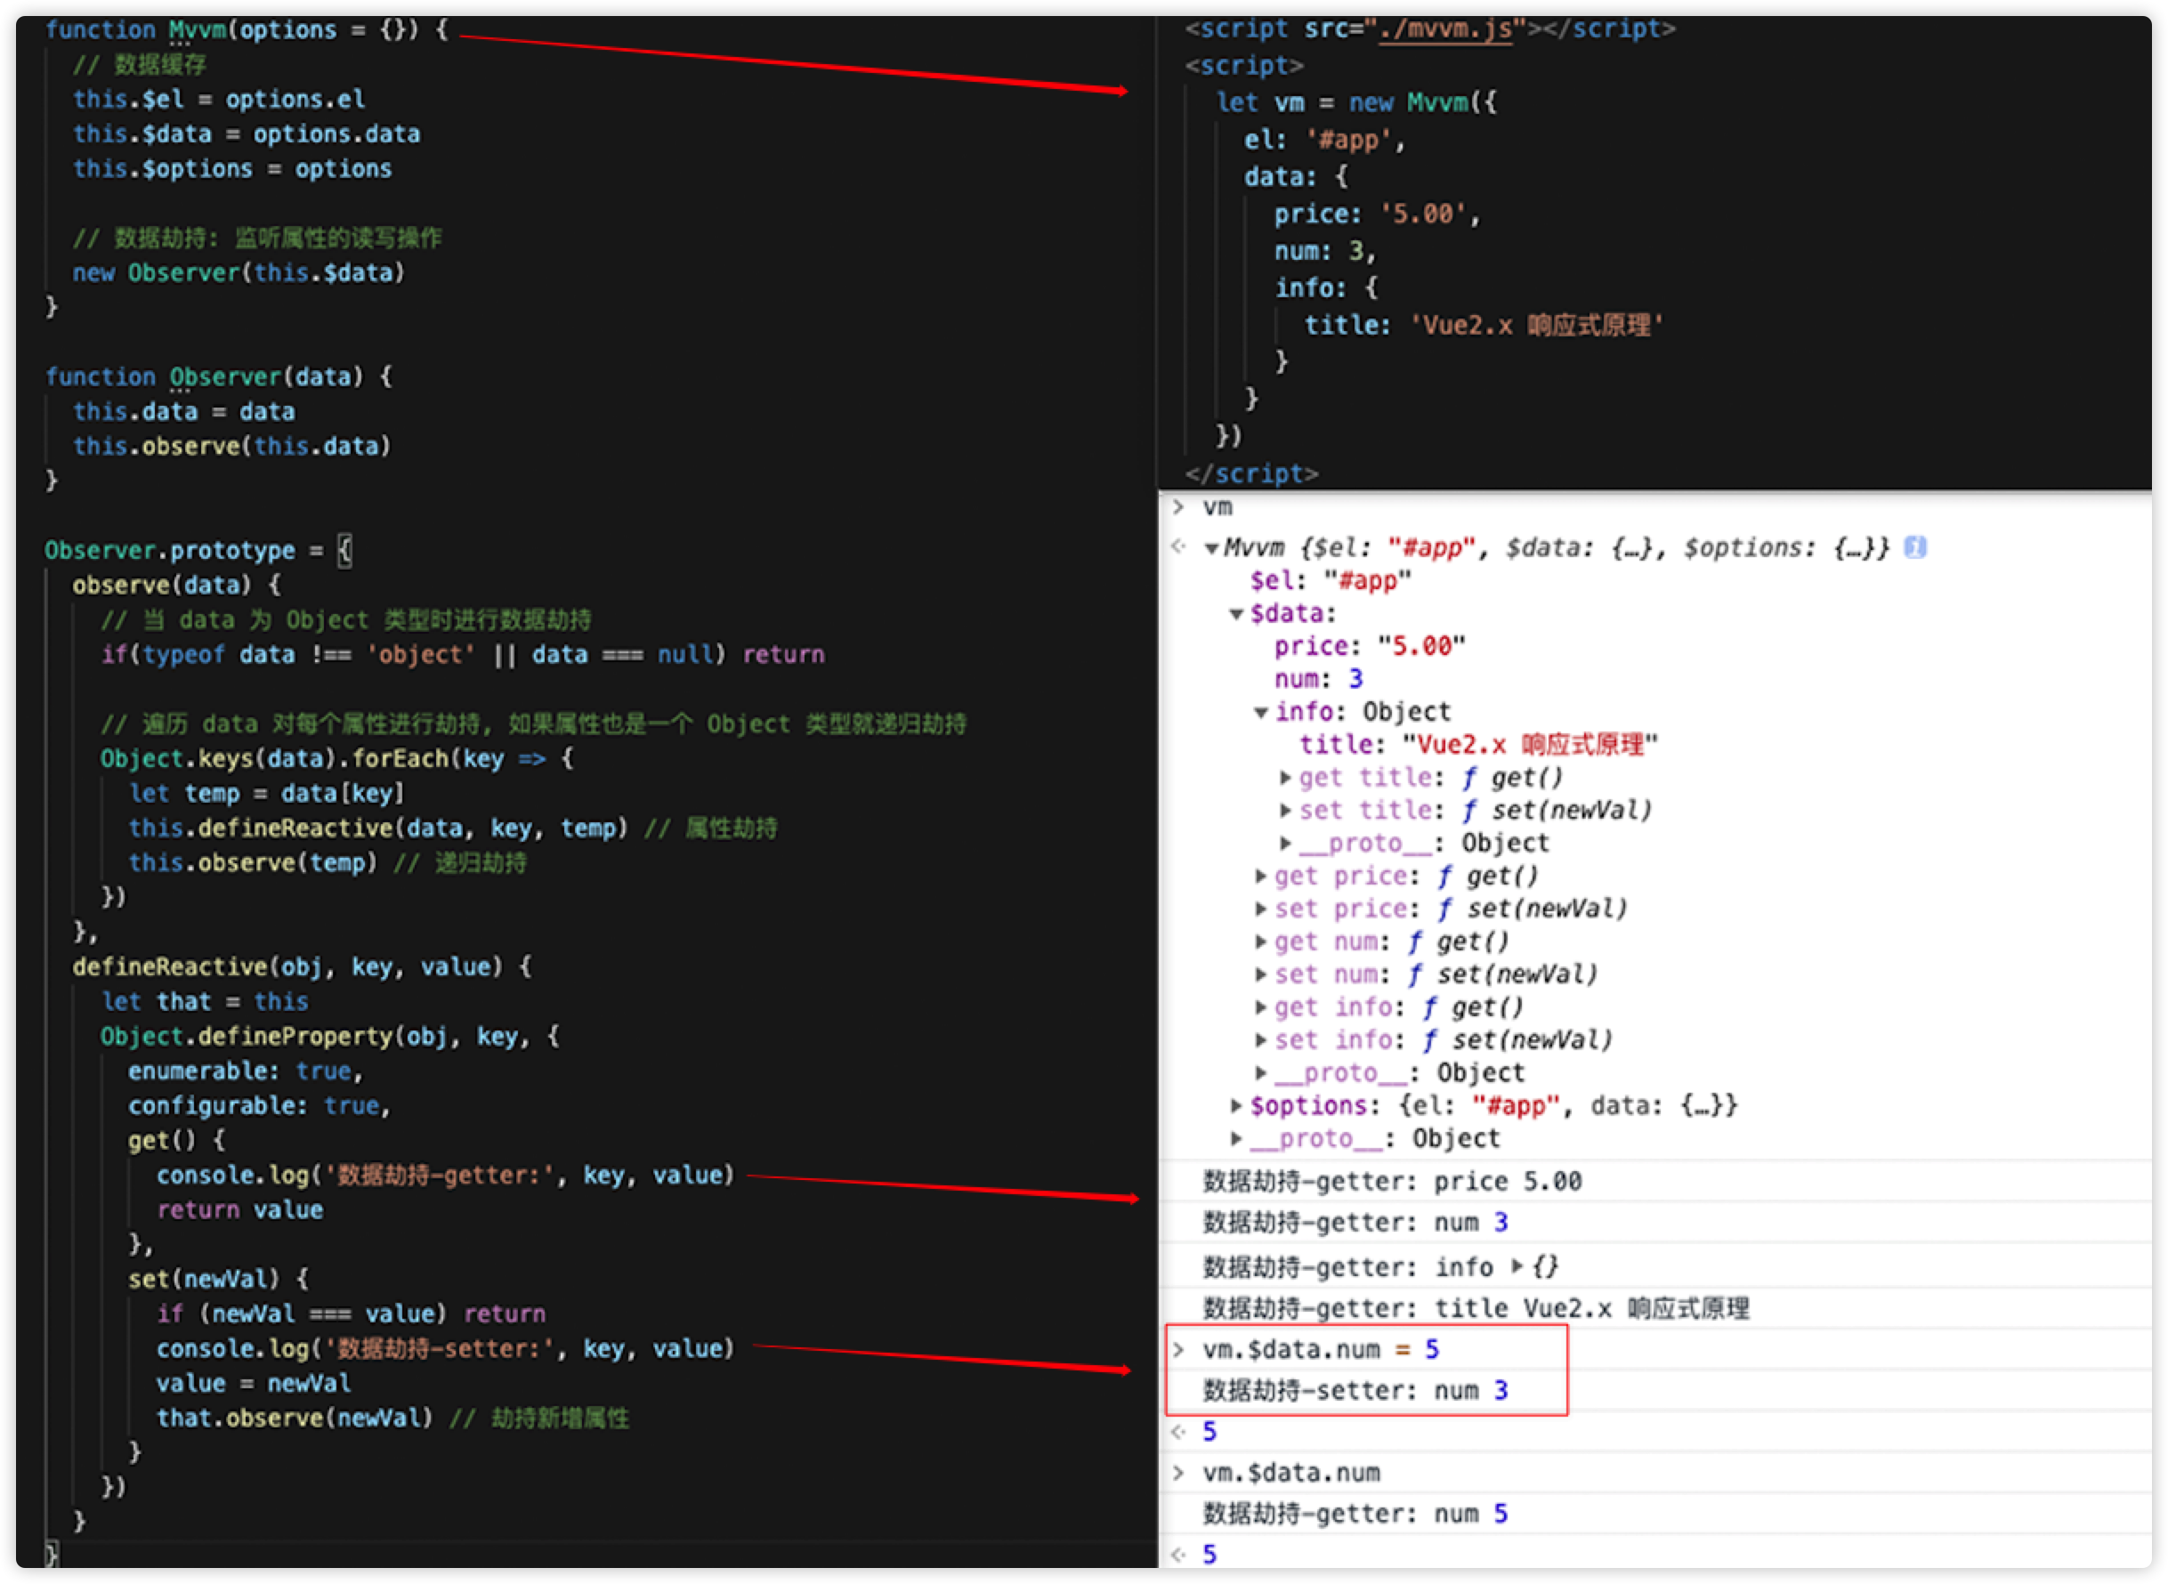The height and width of the screenshot is (1584, 2168).
Task: Click the prompt chevron beside the vm command
Action: [1178, 507]
